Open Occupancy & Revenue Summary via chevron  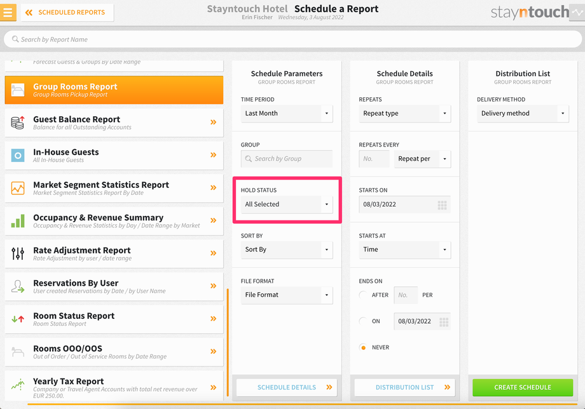[x=213, y=220]
